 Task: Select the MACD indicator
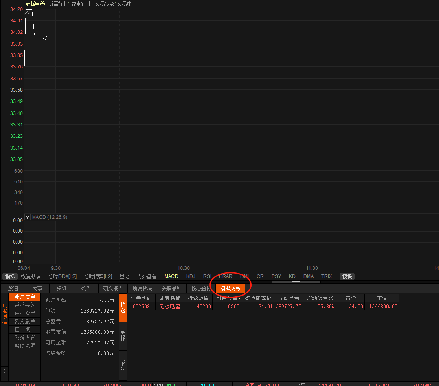(171, 276)
